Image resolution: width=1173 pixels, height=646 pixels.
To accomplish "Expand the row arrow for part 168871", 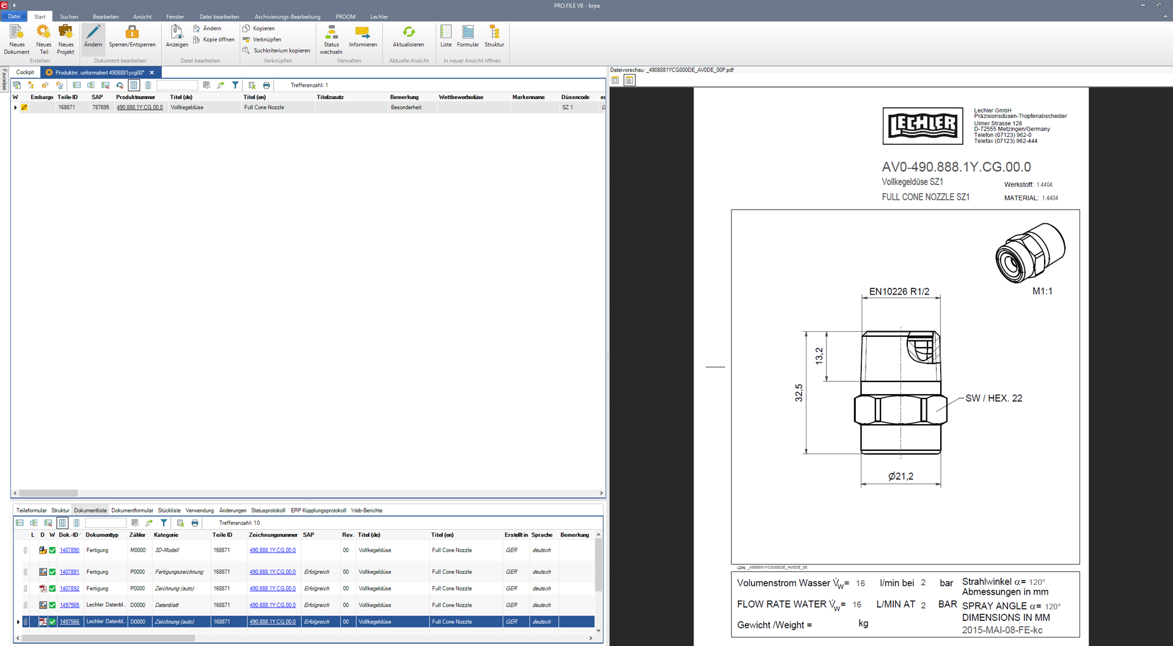I will pos(15,108).
